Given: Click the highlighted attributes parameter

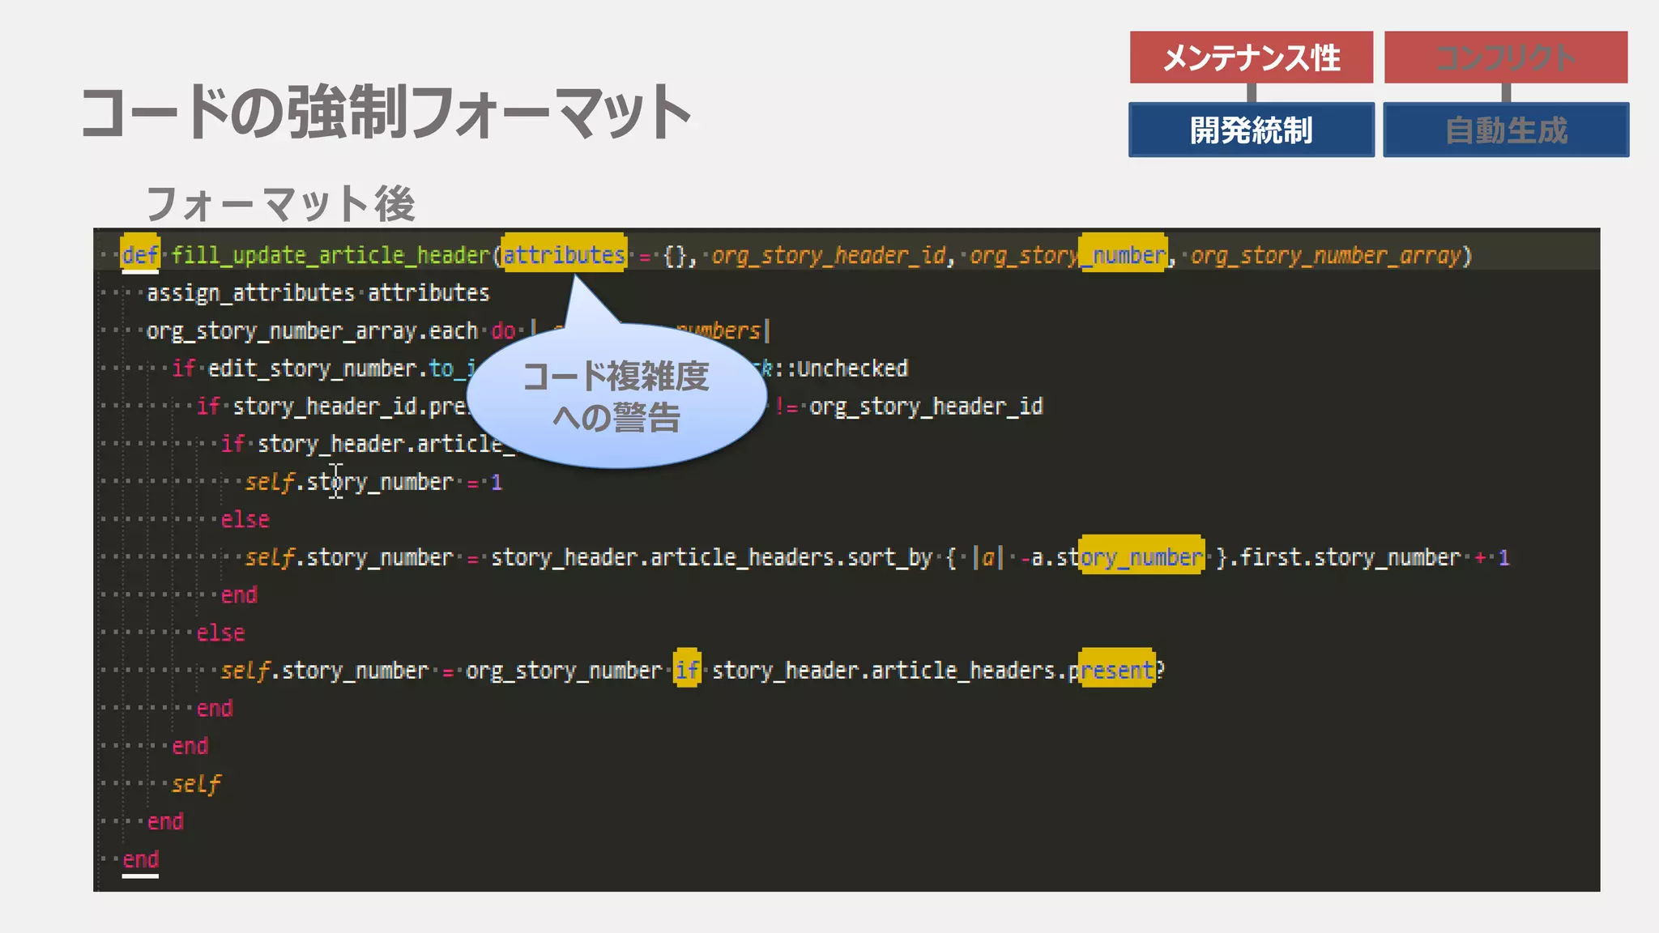Looking at the screenshot, I should click(x=564, y=255).
